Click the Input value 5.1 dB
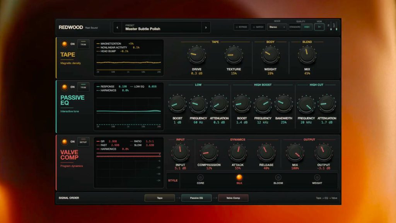 tap(180, 168)
